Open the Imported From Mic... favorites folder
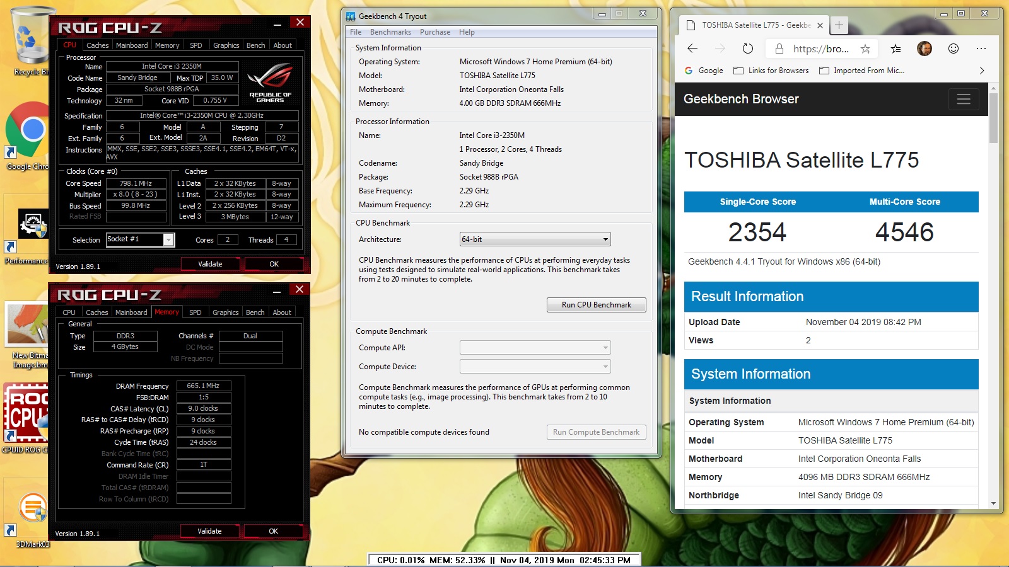The image size is (1009, 567). 861,71
